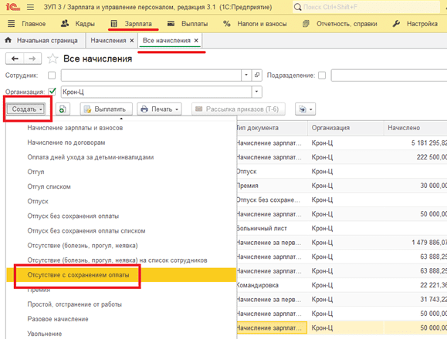Open the 1C main logo menu
This screenshot has width=447, height=339.
pos(13,7)
